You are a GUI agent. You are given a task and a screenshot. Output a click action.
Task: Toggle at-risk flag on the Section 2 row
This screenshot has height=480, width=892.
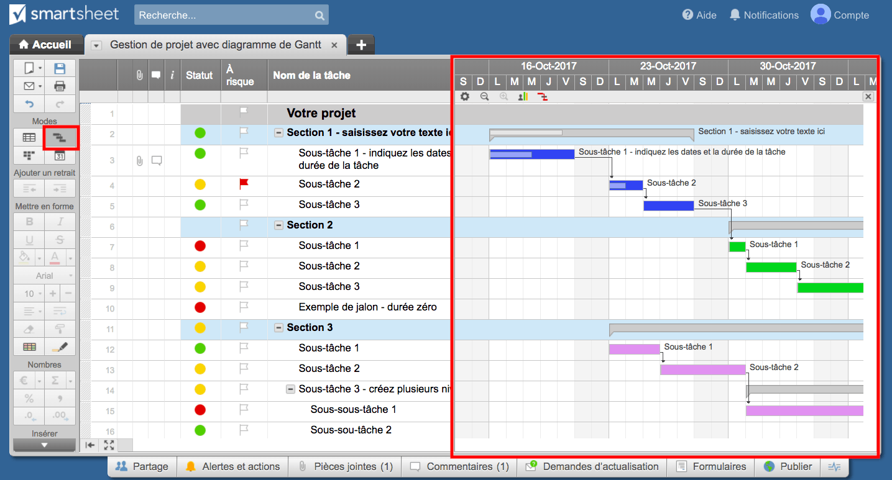point(244,225)
